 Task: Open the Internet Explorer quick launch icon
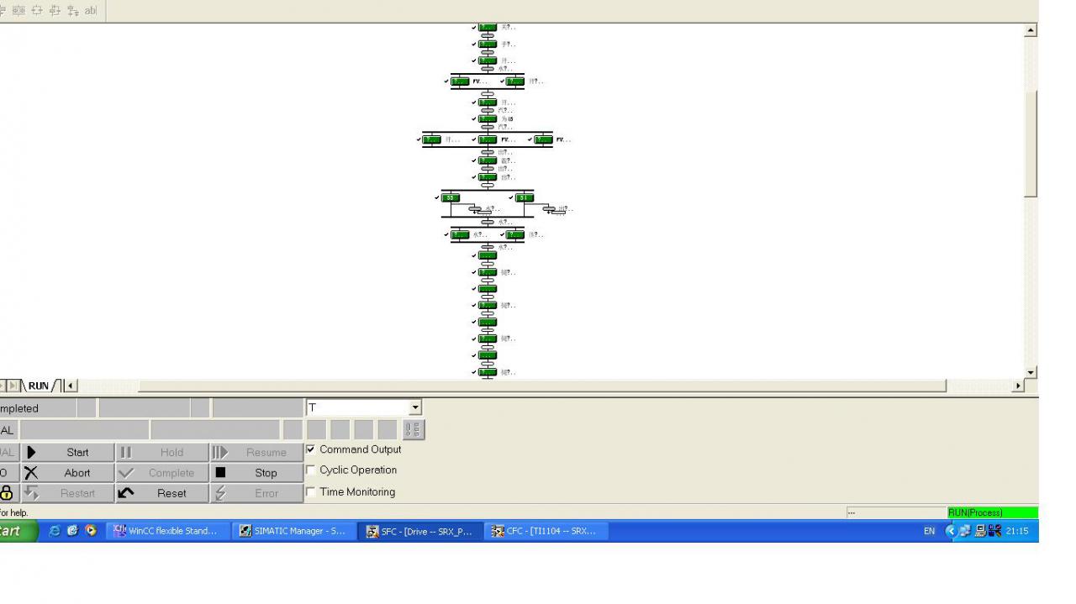pos(55,531)
